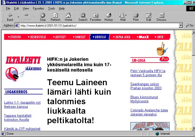Screen dimensions: 195x137
Task: Go to the Keskustelu section
Action: pyautogui.click(x=37, y=37)
